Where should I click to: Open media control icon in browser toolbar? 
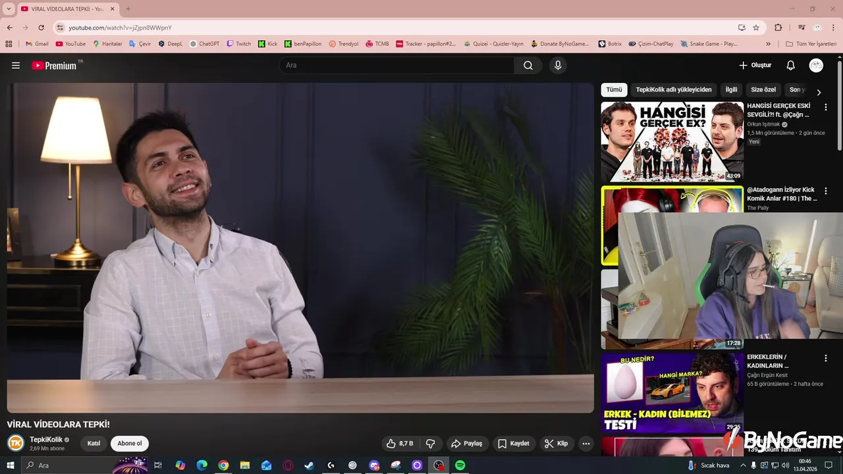click(x=802, y=28)
